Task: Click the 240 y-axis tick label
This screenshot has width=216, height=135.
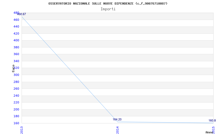Action: 16,96
